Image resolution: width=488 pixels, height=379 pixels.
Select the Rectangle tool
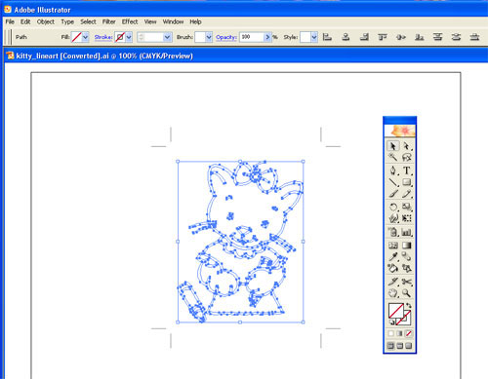click(407, 182)
